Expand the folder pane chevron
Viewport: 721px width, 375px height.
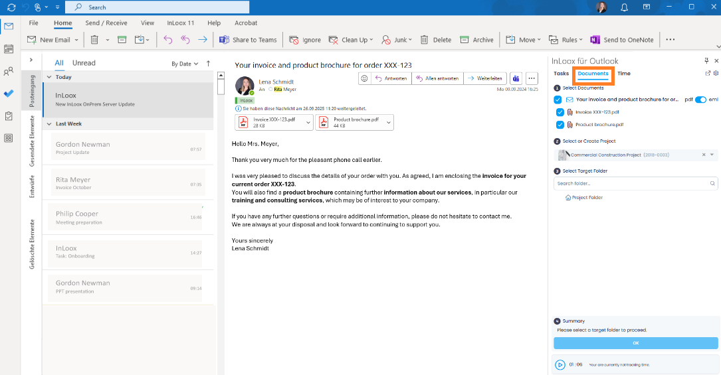(31, 60)
